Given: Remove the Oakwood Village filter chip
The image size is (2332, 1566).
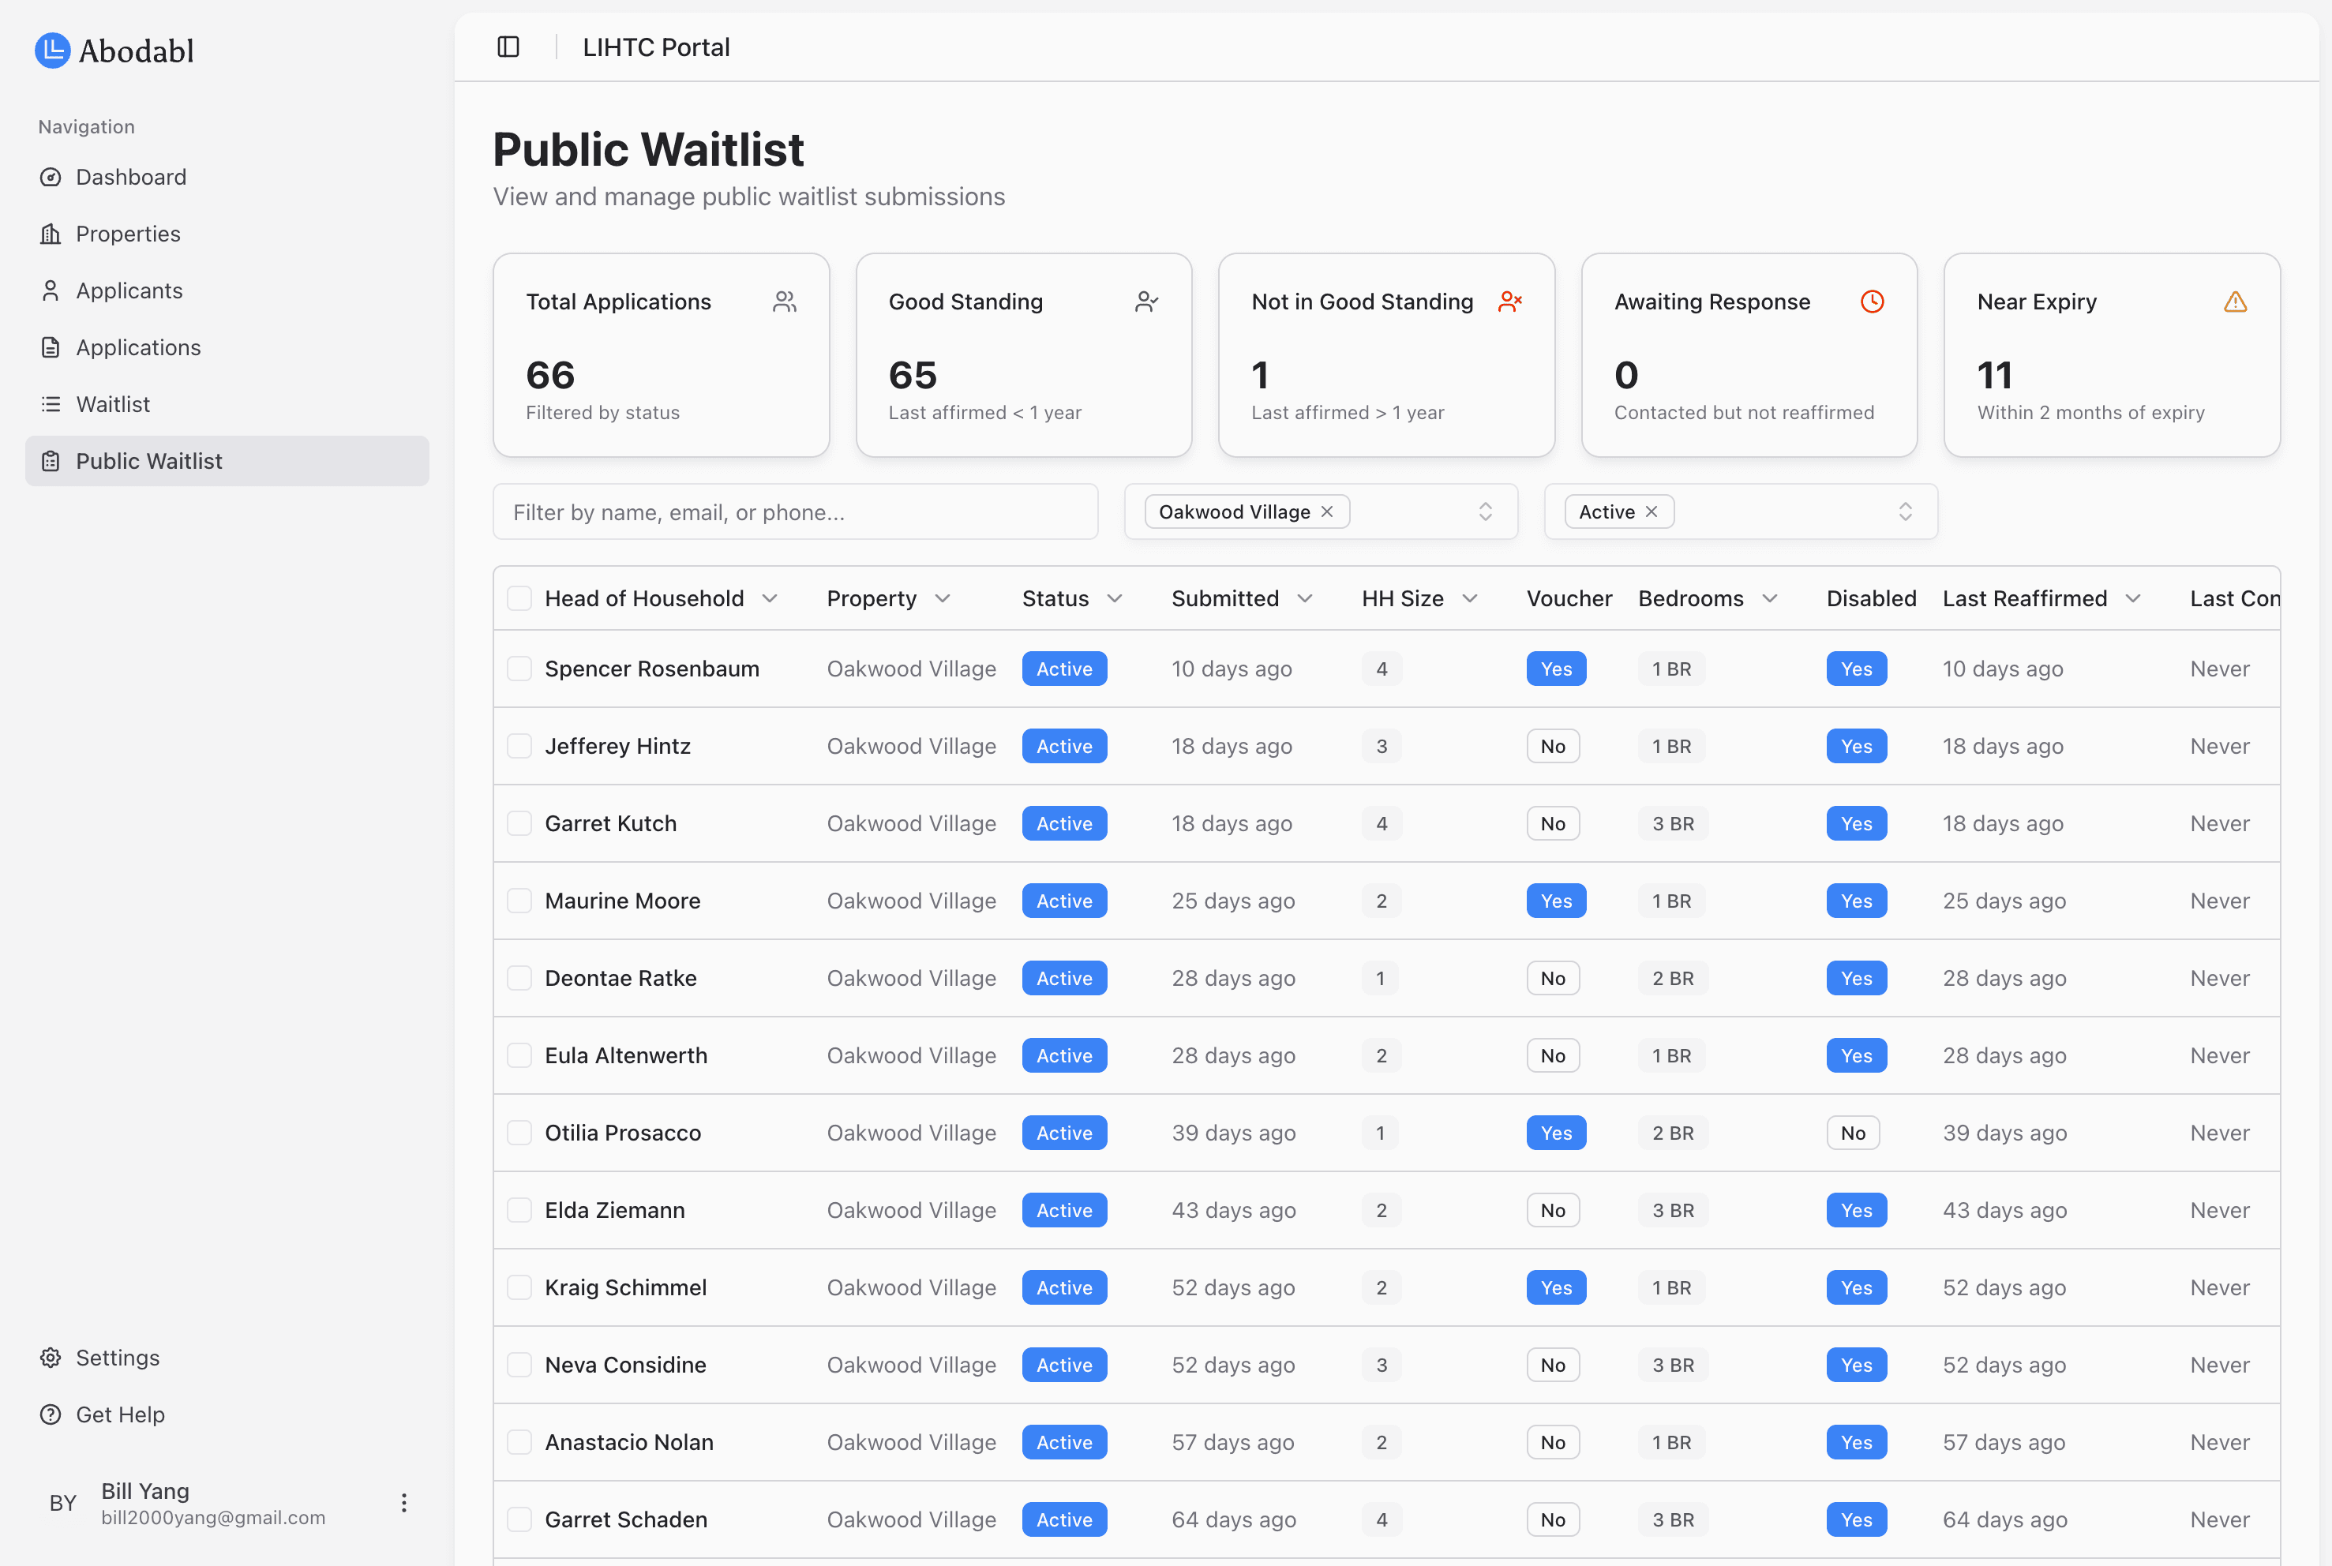Looking at the screenshot, I should (1327, 511).
